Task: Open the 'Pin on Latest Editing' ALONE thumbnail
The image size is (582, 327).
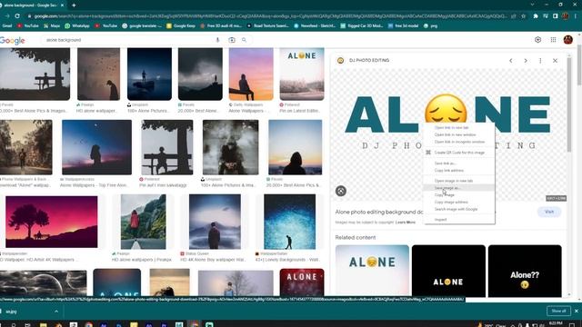Action: 302,74
